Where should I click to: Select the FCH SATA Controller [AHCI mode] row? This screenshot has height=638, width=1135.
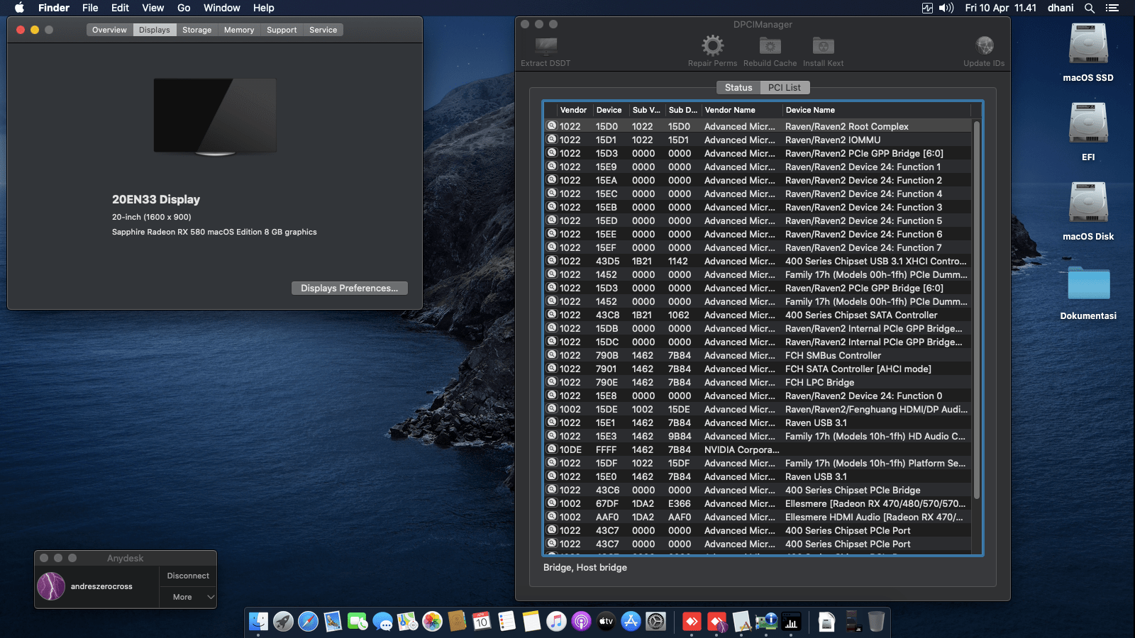[758, 369]
